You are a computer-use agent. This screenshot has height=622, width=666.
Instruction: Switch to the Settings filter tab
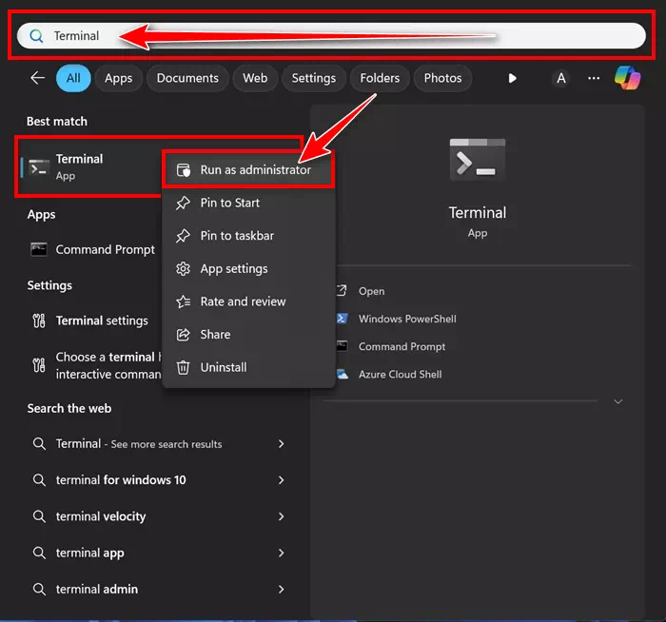[x=313, y=78]
